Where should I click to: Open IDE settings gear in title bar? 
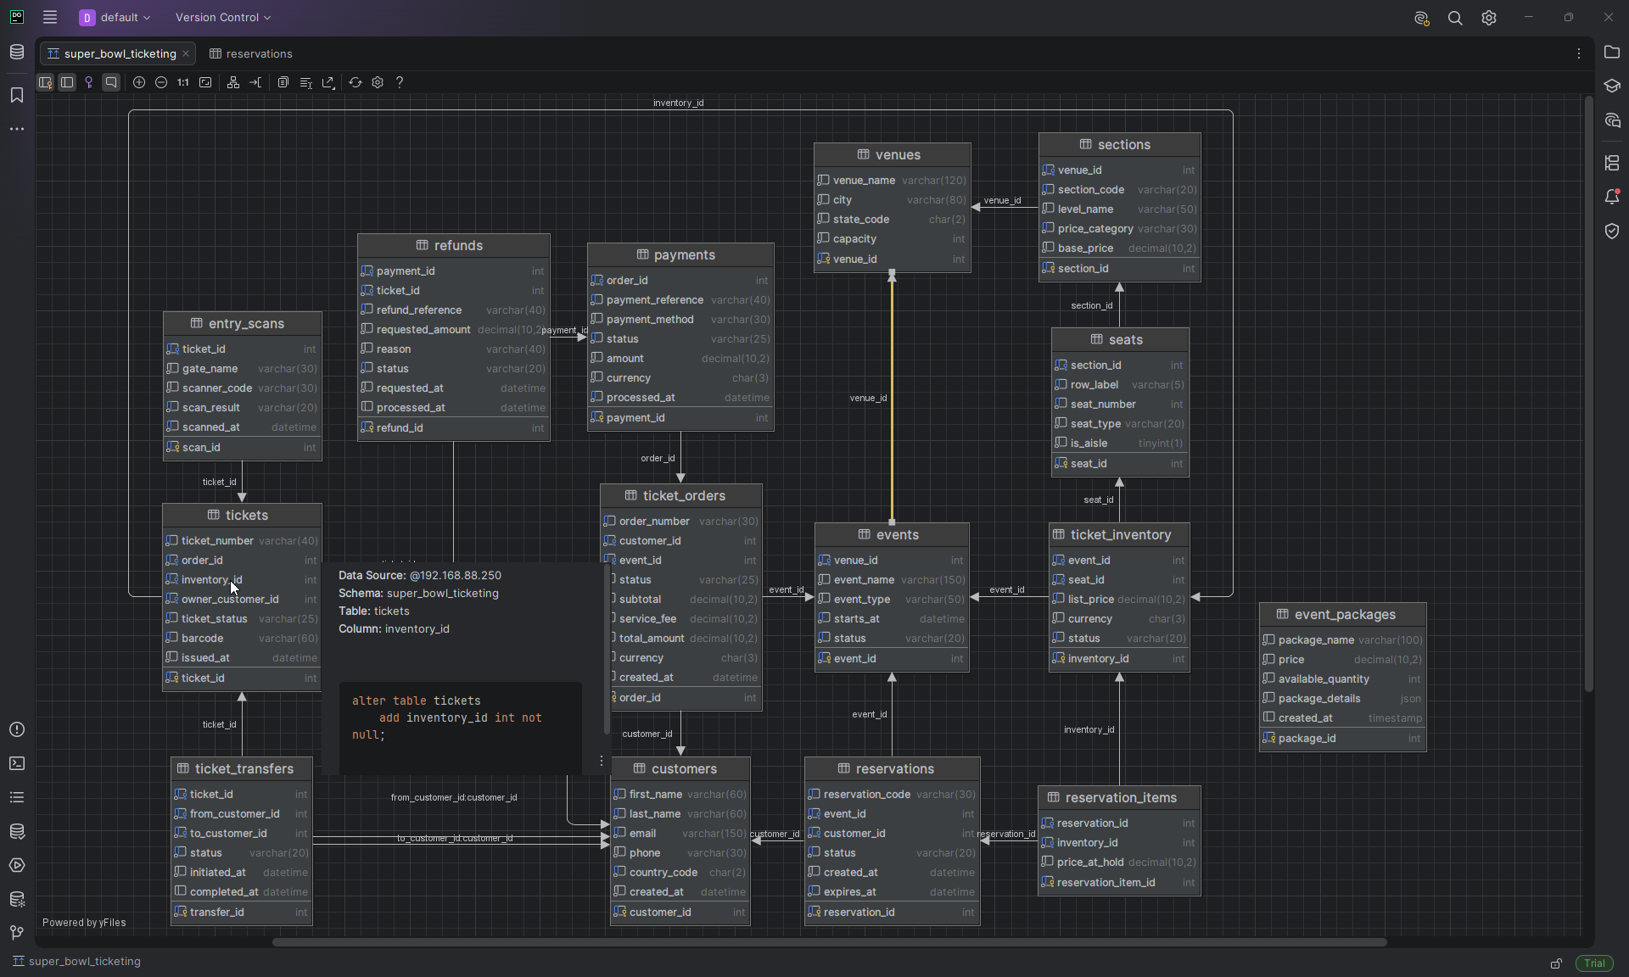[1489, 18]
